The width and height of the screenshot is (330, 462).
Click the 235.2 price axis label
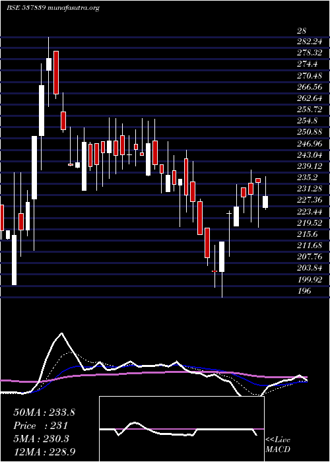(x=307, y=178)
